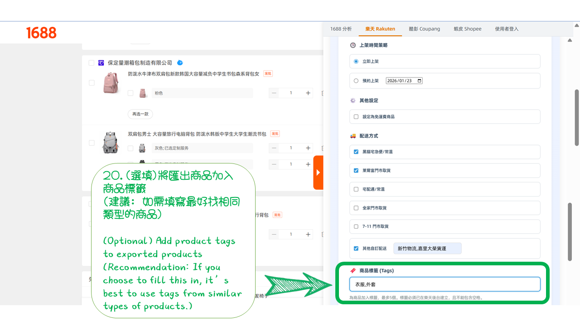Click the 商品標籤 Tags input field
The image size is (580, 326).
point(445,284)
